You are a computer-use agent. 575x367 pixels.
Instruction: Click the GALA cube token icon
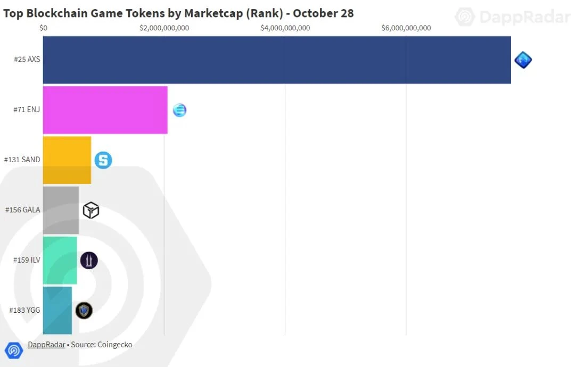click(91, 210)
